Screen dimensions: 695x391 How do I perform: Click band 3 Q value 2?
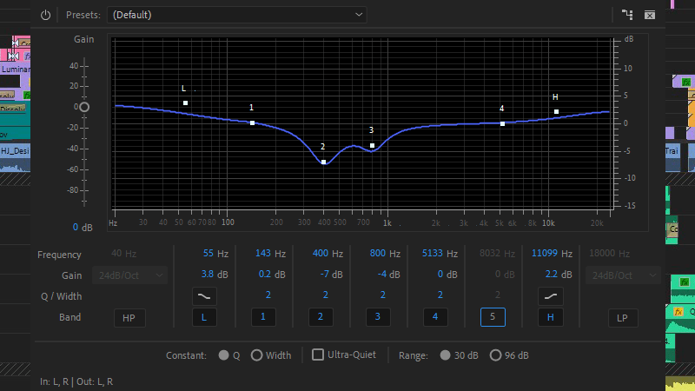[x=383, y=295]
